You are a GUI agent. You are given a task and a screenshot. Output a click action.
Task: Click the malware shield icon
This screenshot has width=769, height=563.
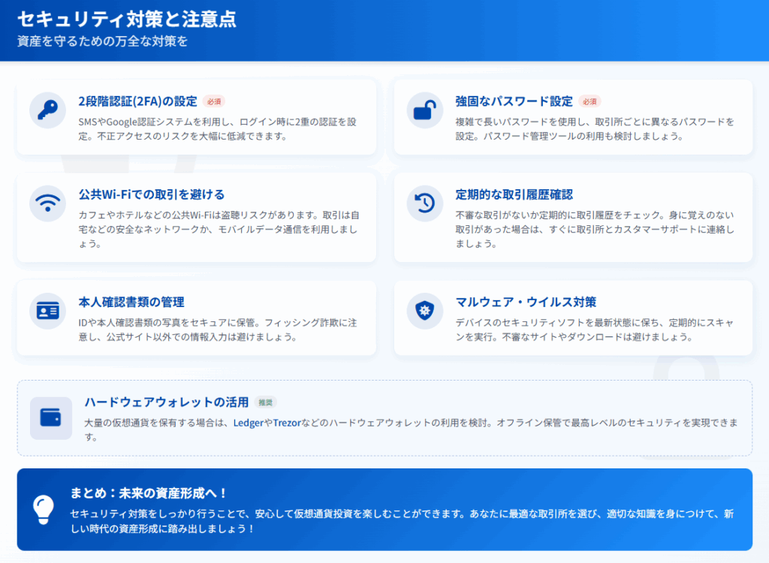425,311
